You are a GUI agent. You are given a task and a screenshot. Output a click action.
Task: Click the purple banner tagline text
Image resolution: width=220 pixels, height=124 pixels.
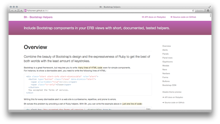click(x=97, y=28)
